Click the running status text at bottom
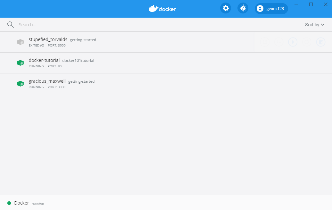This screenshot has width=332, height=210. tap(38, 204)
